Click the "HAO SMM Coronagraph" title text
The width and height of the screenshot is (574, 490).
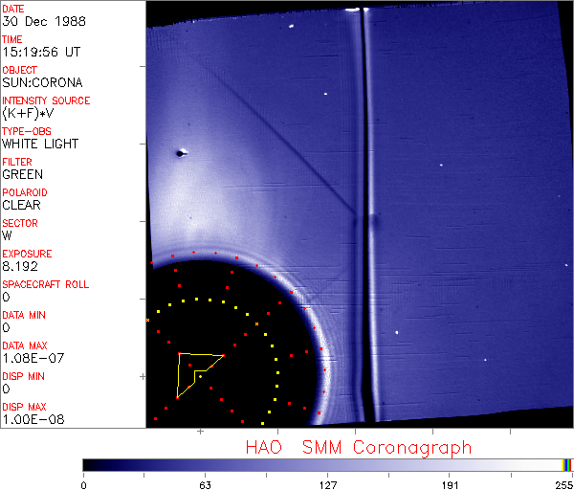[359, 447]
